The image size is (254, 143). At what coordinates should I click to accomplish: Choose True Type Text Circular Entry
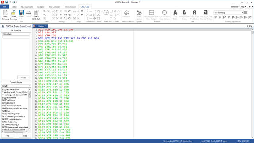(x=206, y=15)
